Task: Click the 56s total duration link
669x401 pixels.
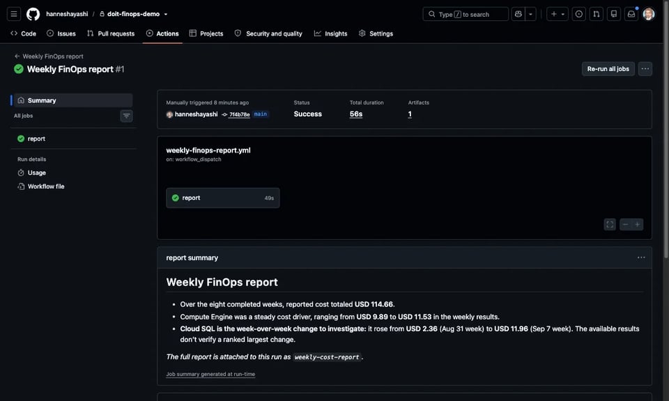Action: [x=356, y=113]
